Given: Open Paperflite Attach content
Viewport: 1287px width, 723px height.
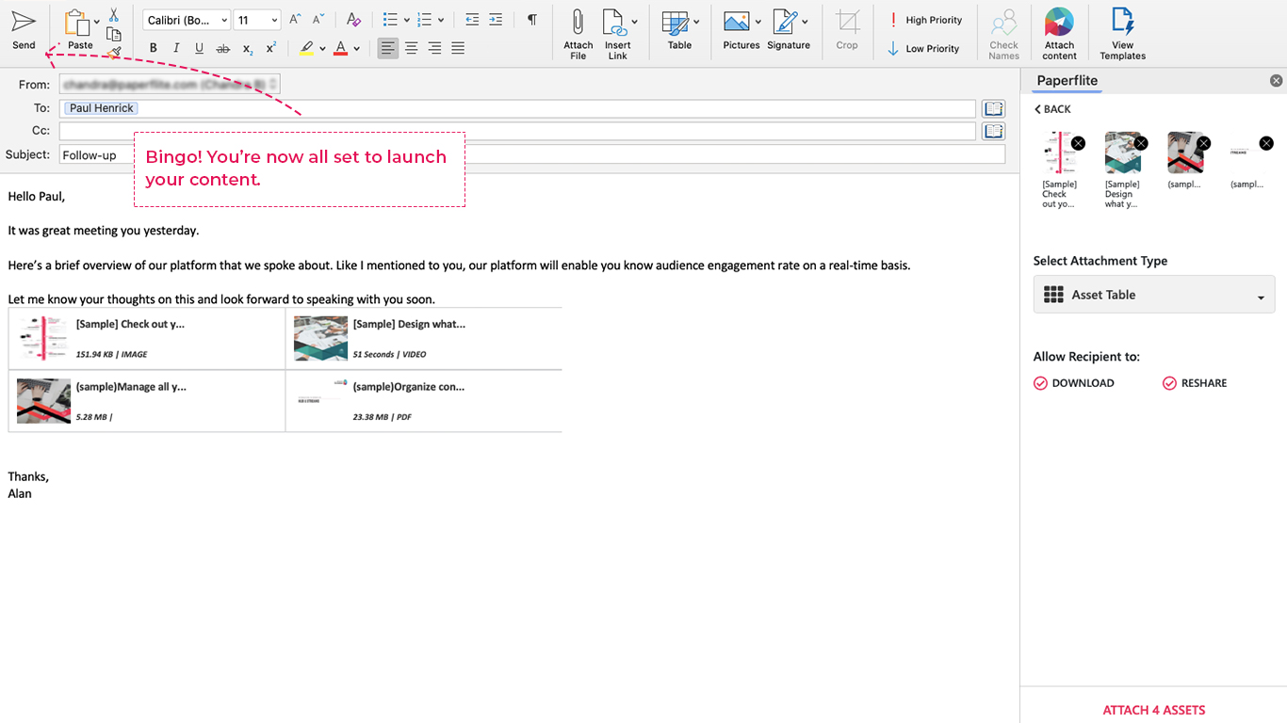Looking at the screenshot, I should (x=1059, y=35).
